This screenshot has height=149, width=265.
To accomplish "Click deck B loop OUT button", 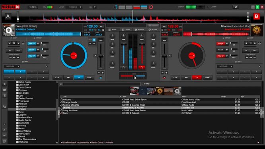I will point(255,50).
